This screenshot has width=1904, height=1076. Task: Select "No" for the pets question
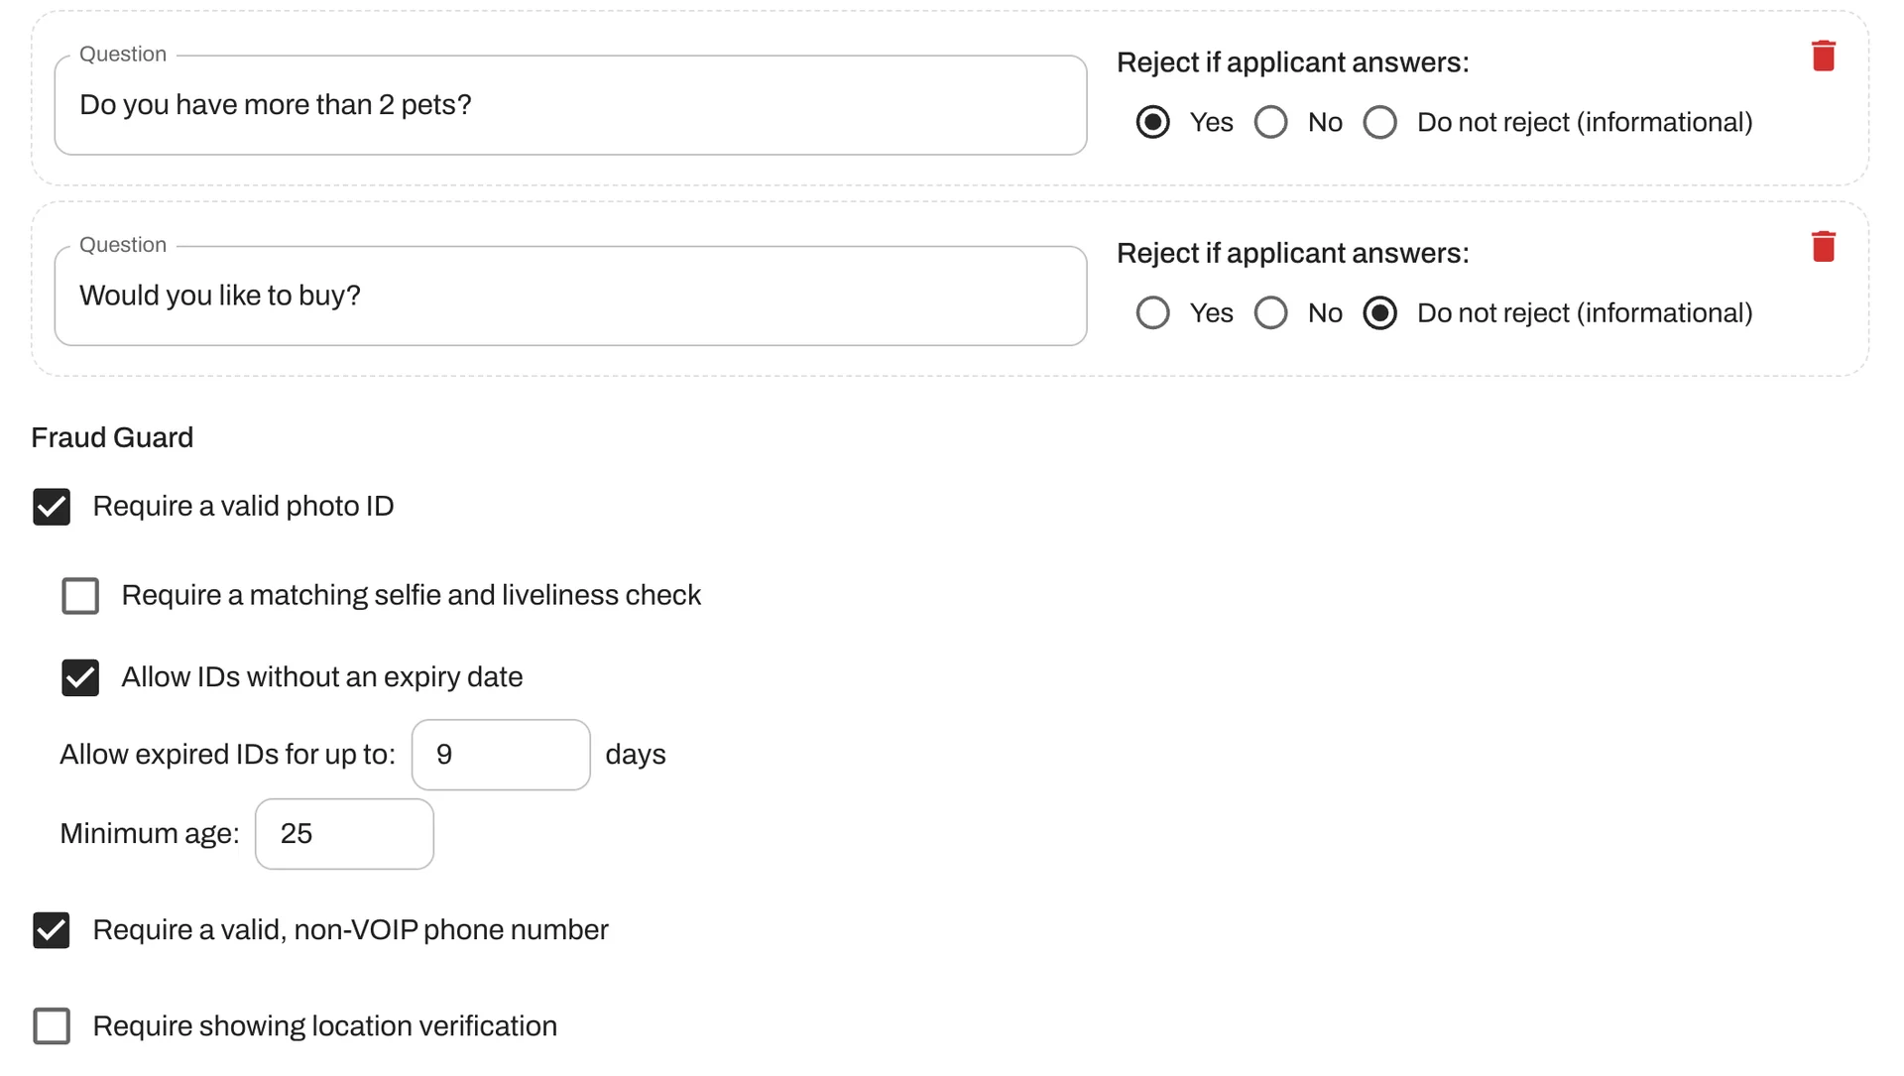[x=1271, y=122]
